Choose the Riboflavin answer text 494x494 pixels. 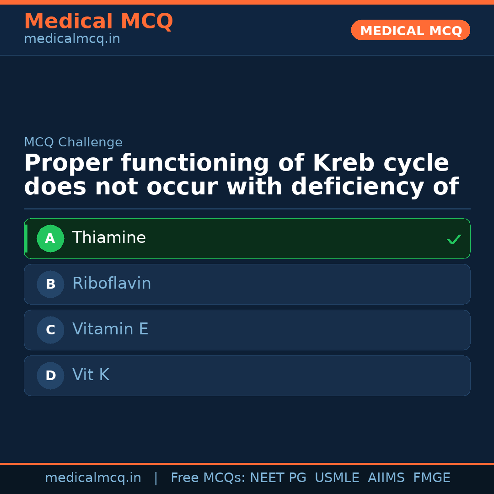click(x=112, y=284)
